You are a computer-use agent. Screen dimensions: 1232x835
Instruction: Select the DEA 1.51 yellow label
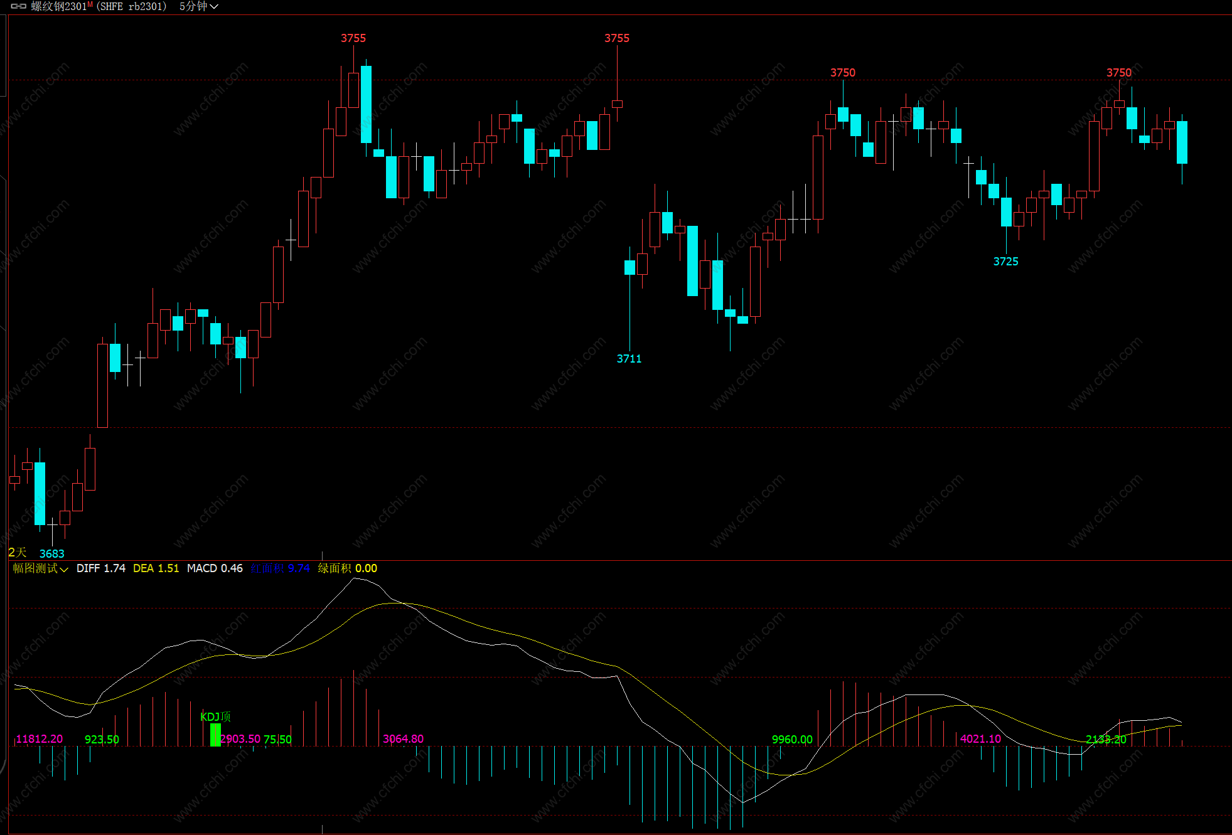tap(156, 568)
